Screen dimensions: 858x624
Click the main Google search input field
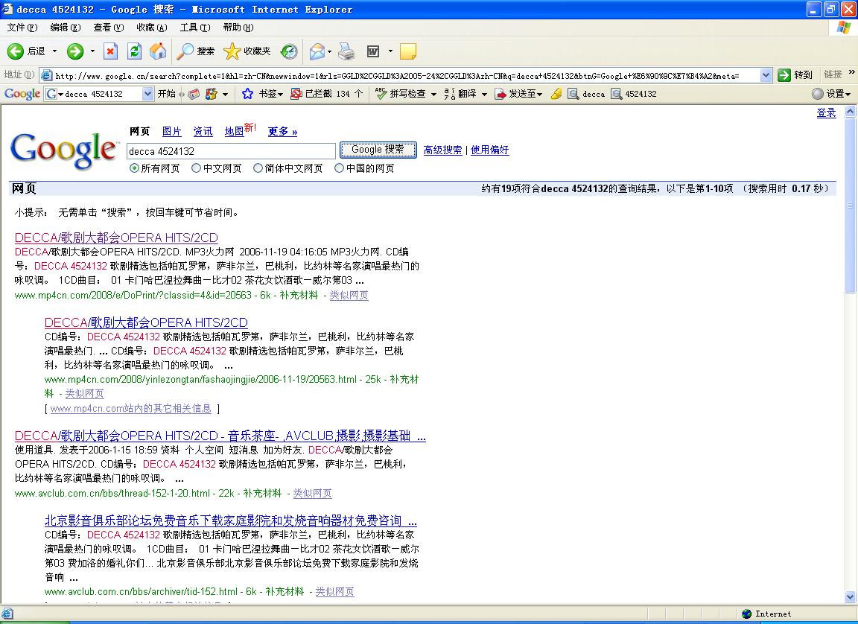coord(231,151)
